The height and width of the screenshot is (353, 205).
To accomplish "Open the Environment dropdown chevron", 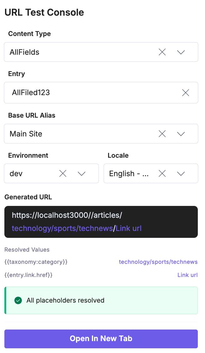I will tap(82, 174).
